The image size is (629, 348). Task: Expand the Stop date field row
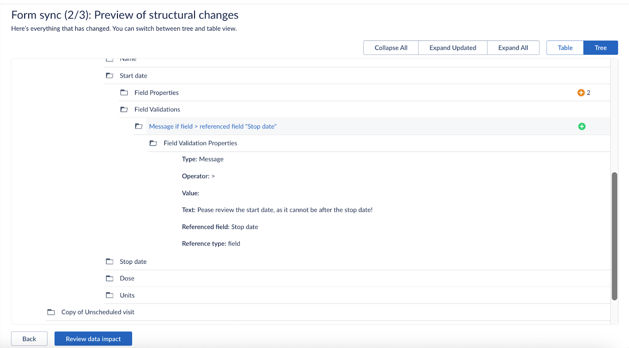coord(133,261)
